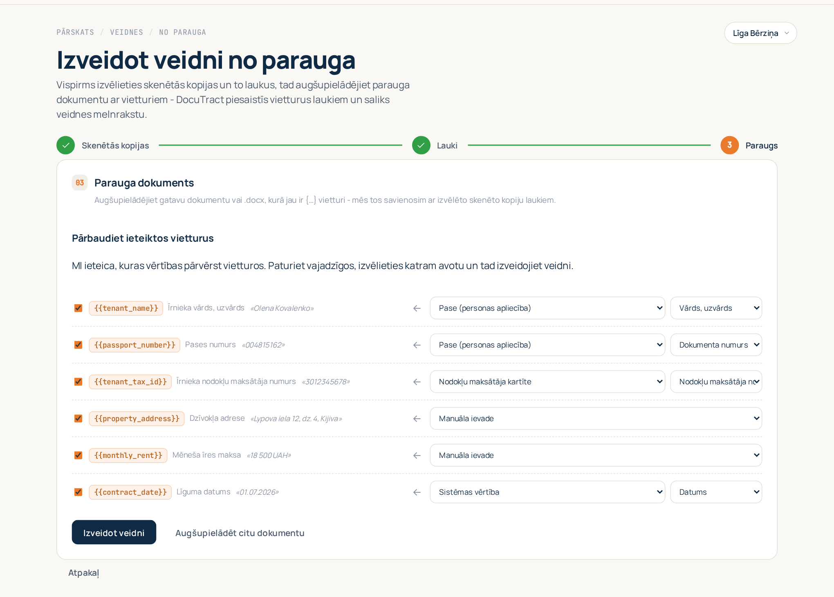This screenshot has width=834, height=597.
Task: Click the arrow icon in the property_address row
Action: (417, 419)
